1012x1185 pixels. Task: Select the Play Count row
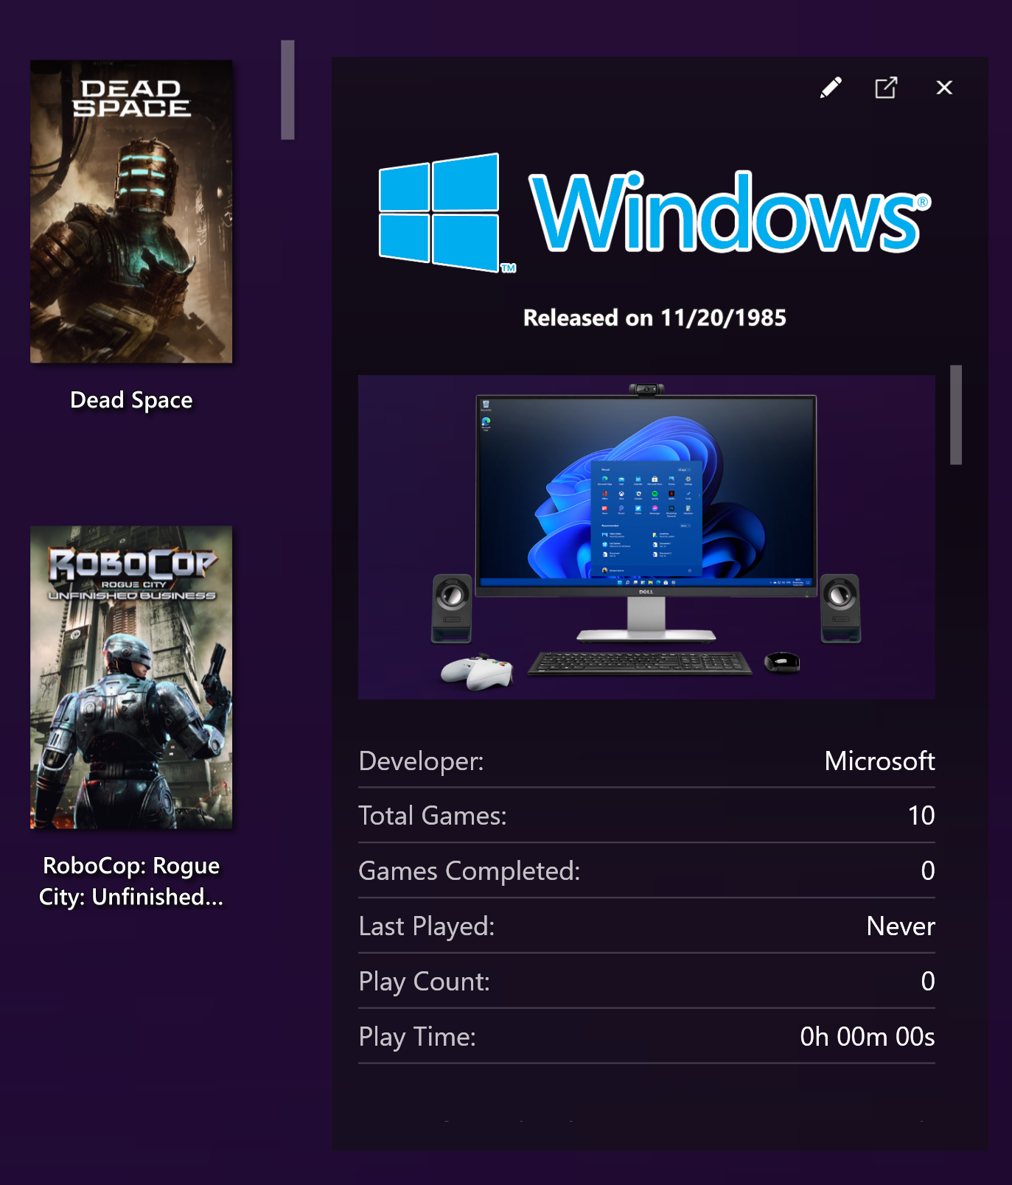[646, 982]
